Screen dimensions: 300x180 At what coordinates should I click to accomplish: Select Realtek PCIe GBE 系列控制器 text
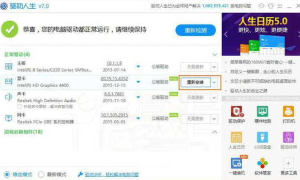click(x=45, y=122)
